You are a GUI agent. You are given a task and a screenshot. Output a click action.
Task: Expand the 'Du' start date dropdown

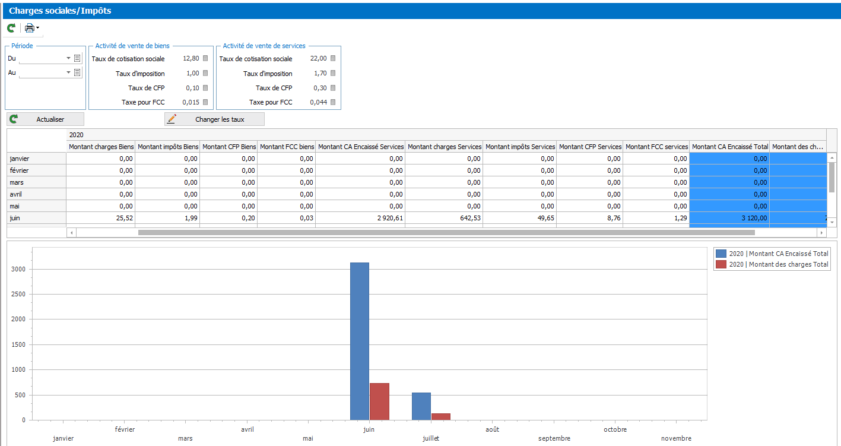pos(68,58)
